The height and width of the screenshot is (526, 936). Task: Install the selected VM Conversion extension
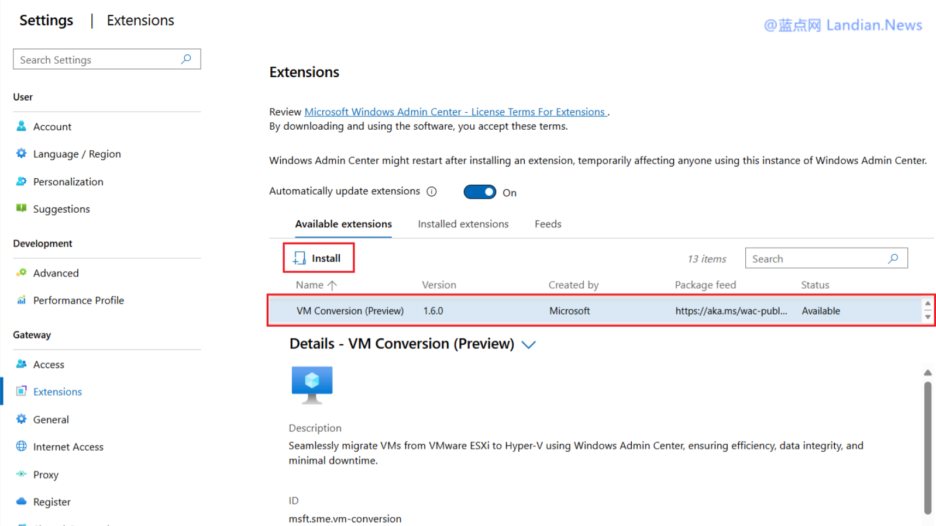318,258
